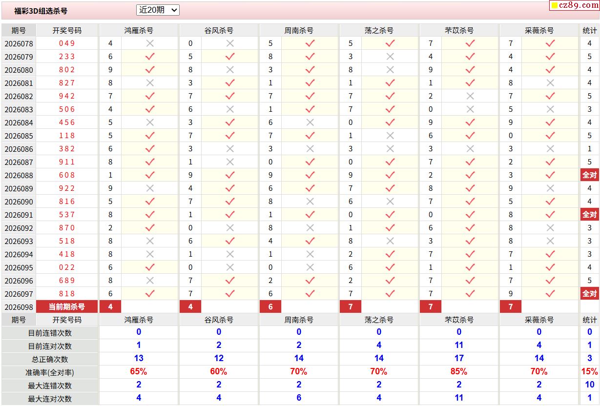The image size is (600, 406).
Task: Click 周南杀号 check mark in row 2026078
Action: tap(310, 43)
